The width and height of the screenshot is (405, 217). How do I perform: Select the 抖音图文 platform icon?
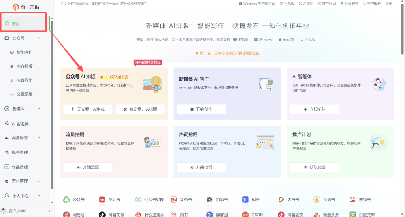point(281,215)
